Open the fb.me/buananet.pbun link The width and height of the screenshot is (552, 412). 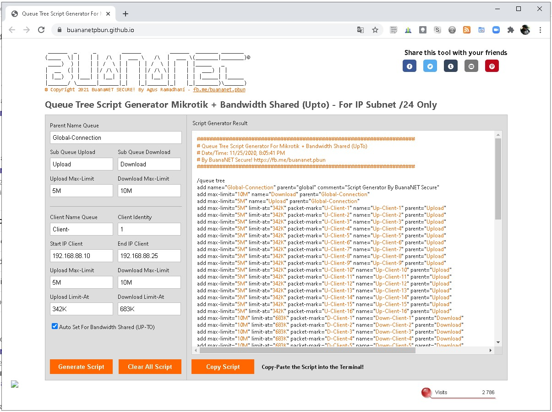click(219, 90)
